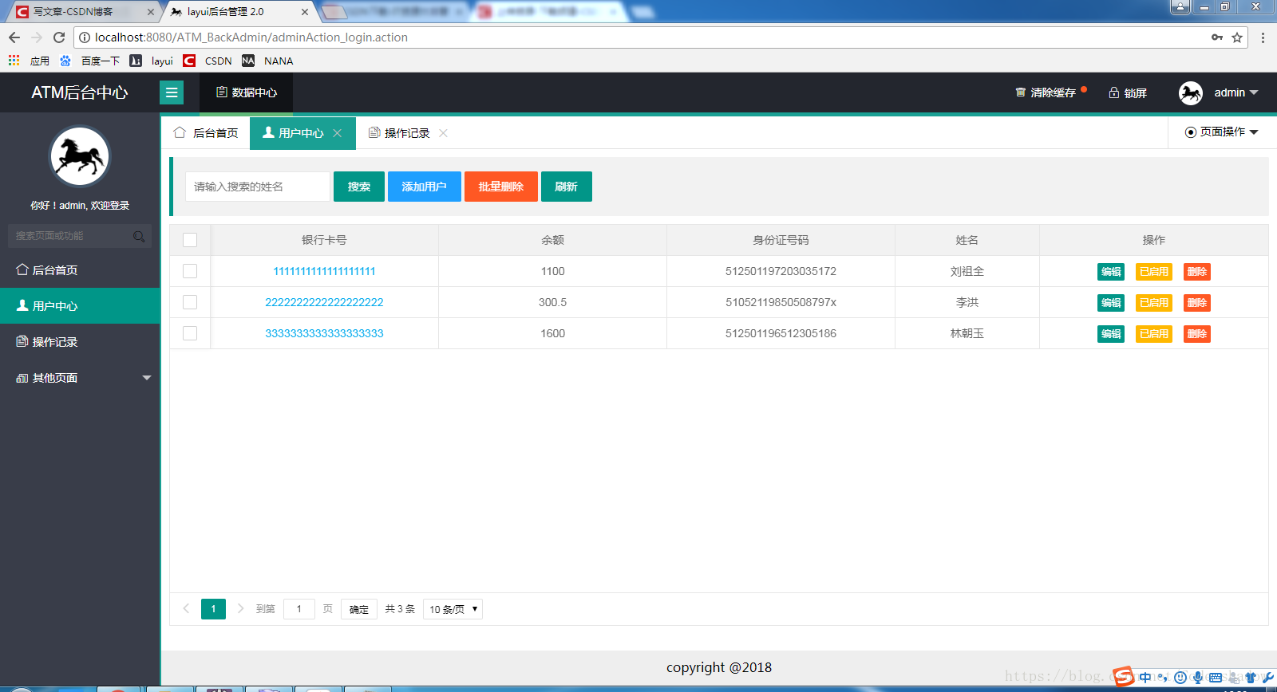
Task: Reload the page with refresh icon
Action: (59, 37)
